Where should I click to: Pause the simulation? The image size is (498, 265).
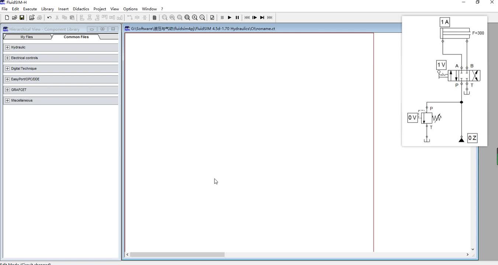tap(237, 18)
